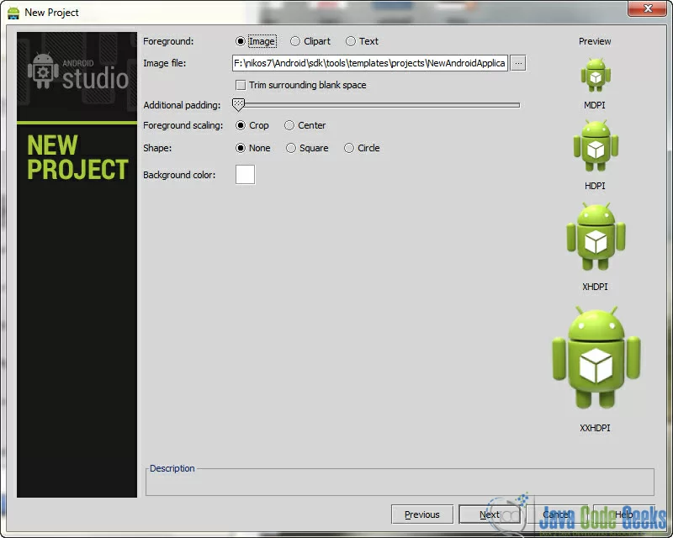
Task: Click the Additional padding slider handle
Action: (x=238, y=105)
